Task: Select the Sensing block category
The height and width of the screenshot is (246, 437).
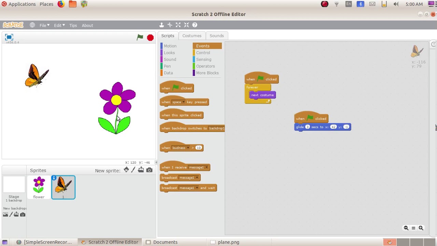Action: (204, 59)
